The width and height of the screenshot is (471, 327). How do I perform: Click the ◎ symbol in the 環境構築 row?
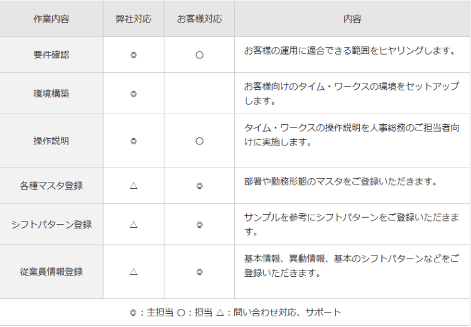tap(133, 94)
